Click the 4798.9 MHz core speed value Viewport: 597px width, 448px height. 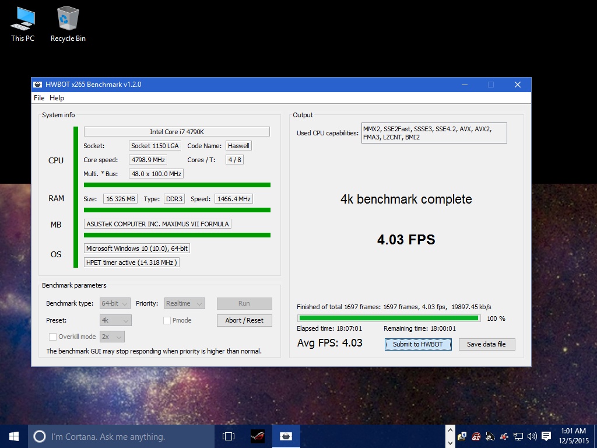[x=148, y=160]
